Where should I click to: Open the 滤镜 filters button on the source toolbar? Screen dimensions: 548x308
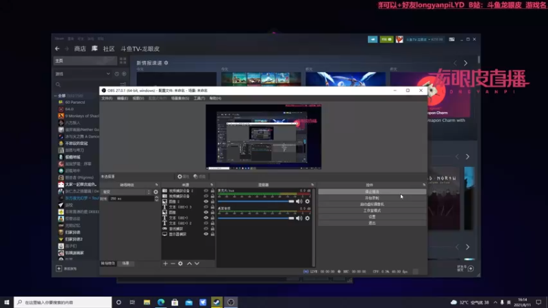[199, 177]
